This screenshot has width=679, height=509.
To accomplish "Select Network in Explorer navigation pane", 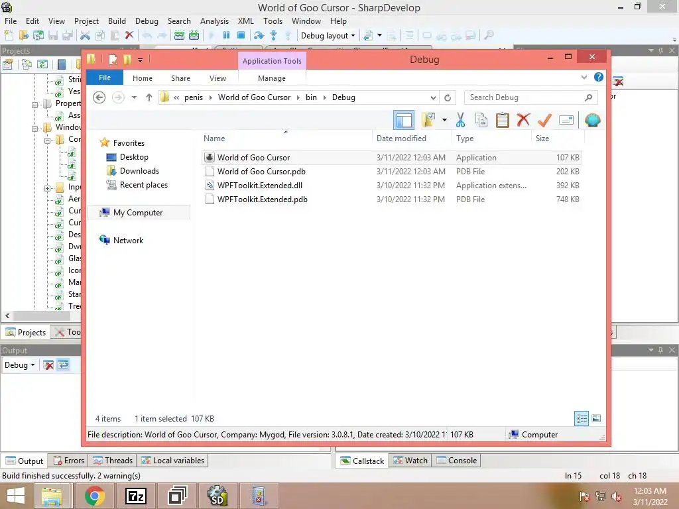I will (x=128, y=240).
